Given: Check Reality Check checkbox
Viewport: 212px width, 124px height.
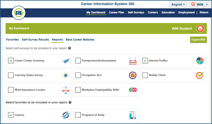Looking at the screenshot, I should [x=145, y=75].
